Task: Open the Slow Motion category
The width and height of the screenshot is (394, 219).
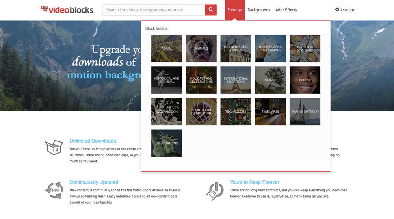Action: click(x=167, y=111)
